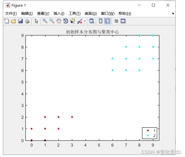Open the 工具(T) menu
This screenshot has height=157, width=185.
pyautogui.click(x=75, y=13)
